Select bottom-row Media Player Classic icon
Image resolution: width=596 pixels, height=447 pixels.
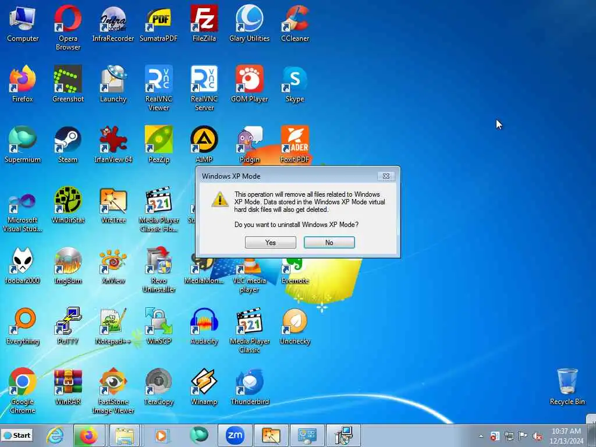[249, 331]
